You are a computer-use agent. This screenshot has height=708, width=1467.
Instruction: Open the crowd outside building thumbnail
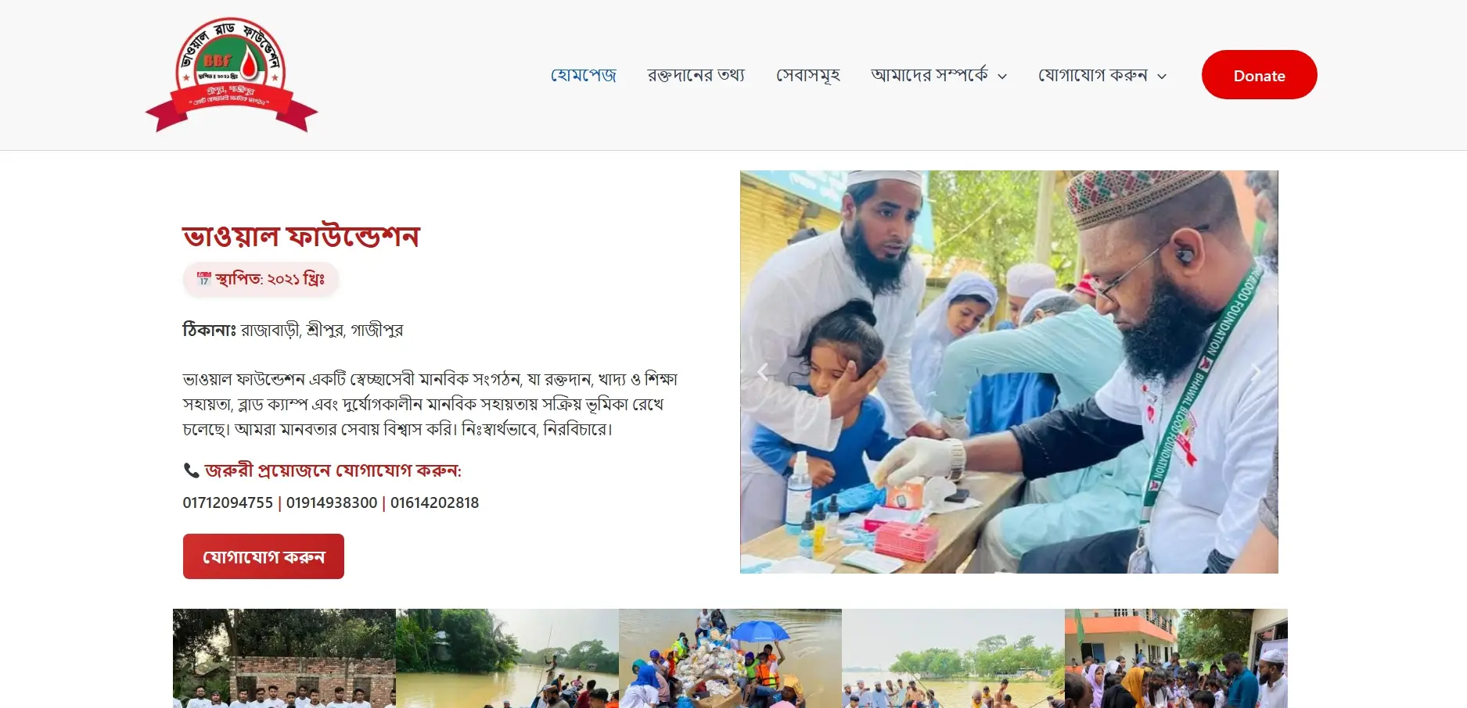[x=1176, y=659]
